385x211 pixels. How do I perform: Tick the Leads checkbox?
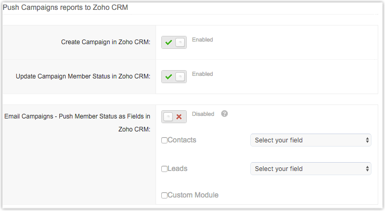pyautogui.click(x=164, y=169)
